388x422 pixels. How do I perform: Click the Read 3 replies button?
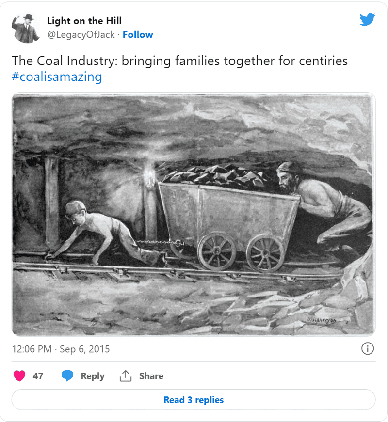(x=194, y=400)
